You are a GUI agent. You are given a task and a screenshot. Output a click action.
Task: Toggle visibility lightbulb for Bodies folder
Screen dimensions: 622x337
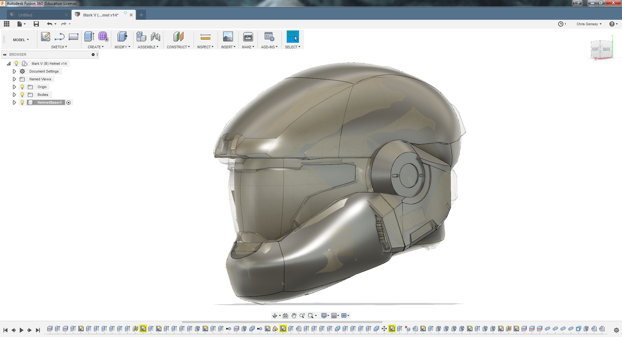pos(22,95)
